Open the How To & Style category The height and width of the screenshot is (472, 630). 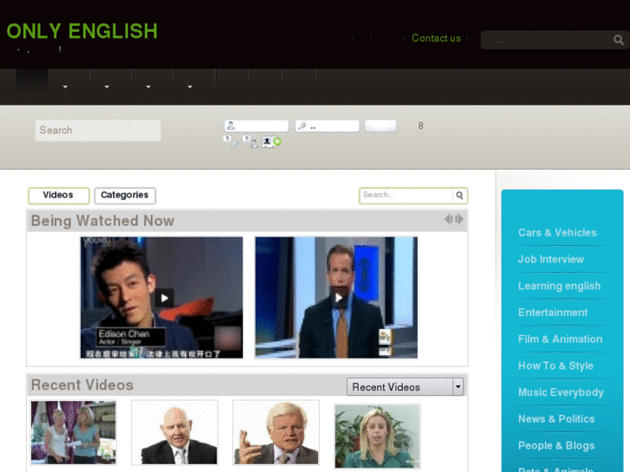coord(555,365)
